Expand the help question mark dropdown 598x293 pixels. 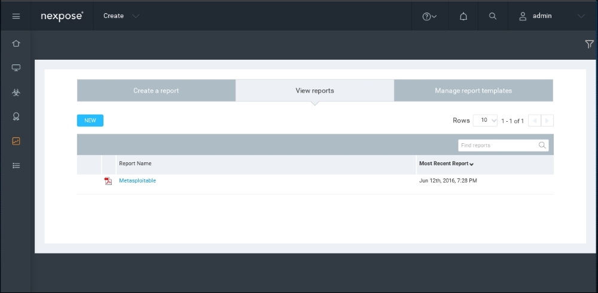click(429, 16)
